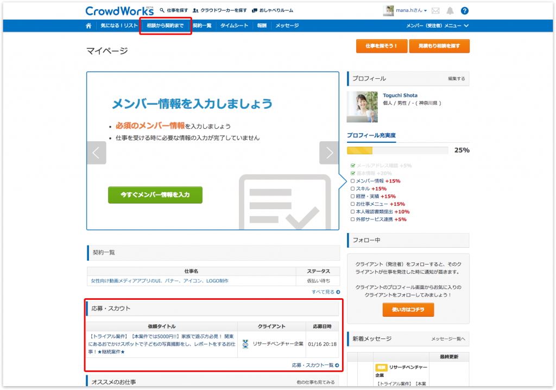This screenshot has width=556, height=390.
Task: Click the CrowdWorks logo
Action: point(119,10)
